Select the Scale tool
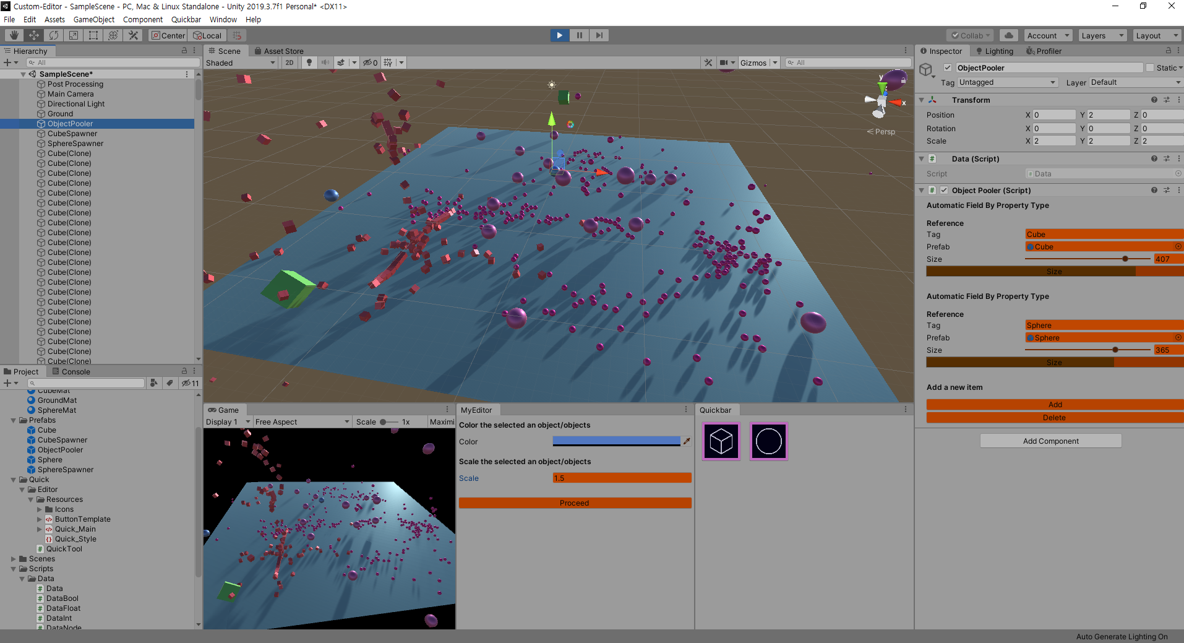The height and width of the screenshot is (643, 1184). pos(73,35)
